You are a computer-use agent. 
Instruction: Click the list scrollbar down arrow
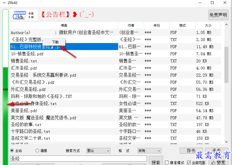click(226, 142)
